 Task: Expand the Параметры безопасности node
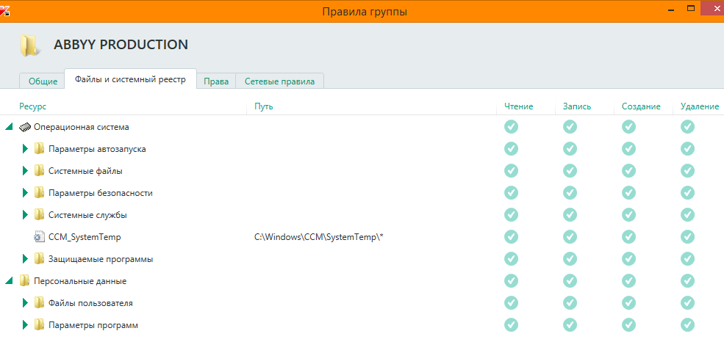point(26,193)
